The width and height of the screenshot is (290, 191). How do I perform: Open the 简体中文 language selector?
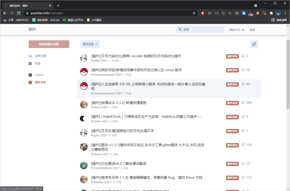(x=237, y=30)
